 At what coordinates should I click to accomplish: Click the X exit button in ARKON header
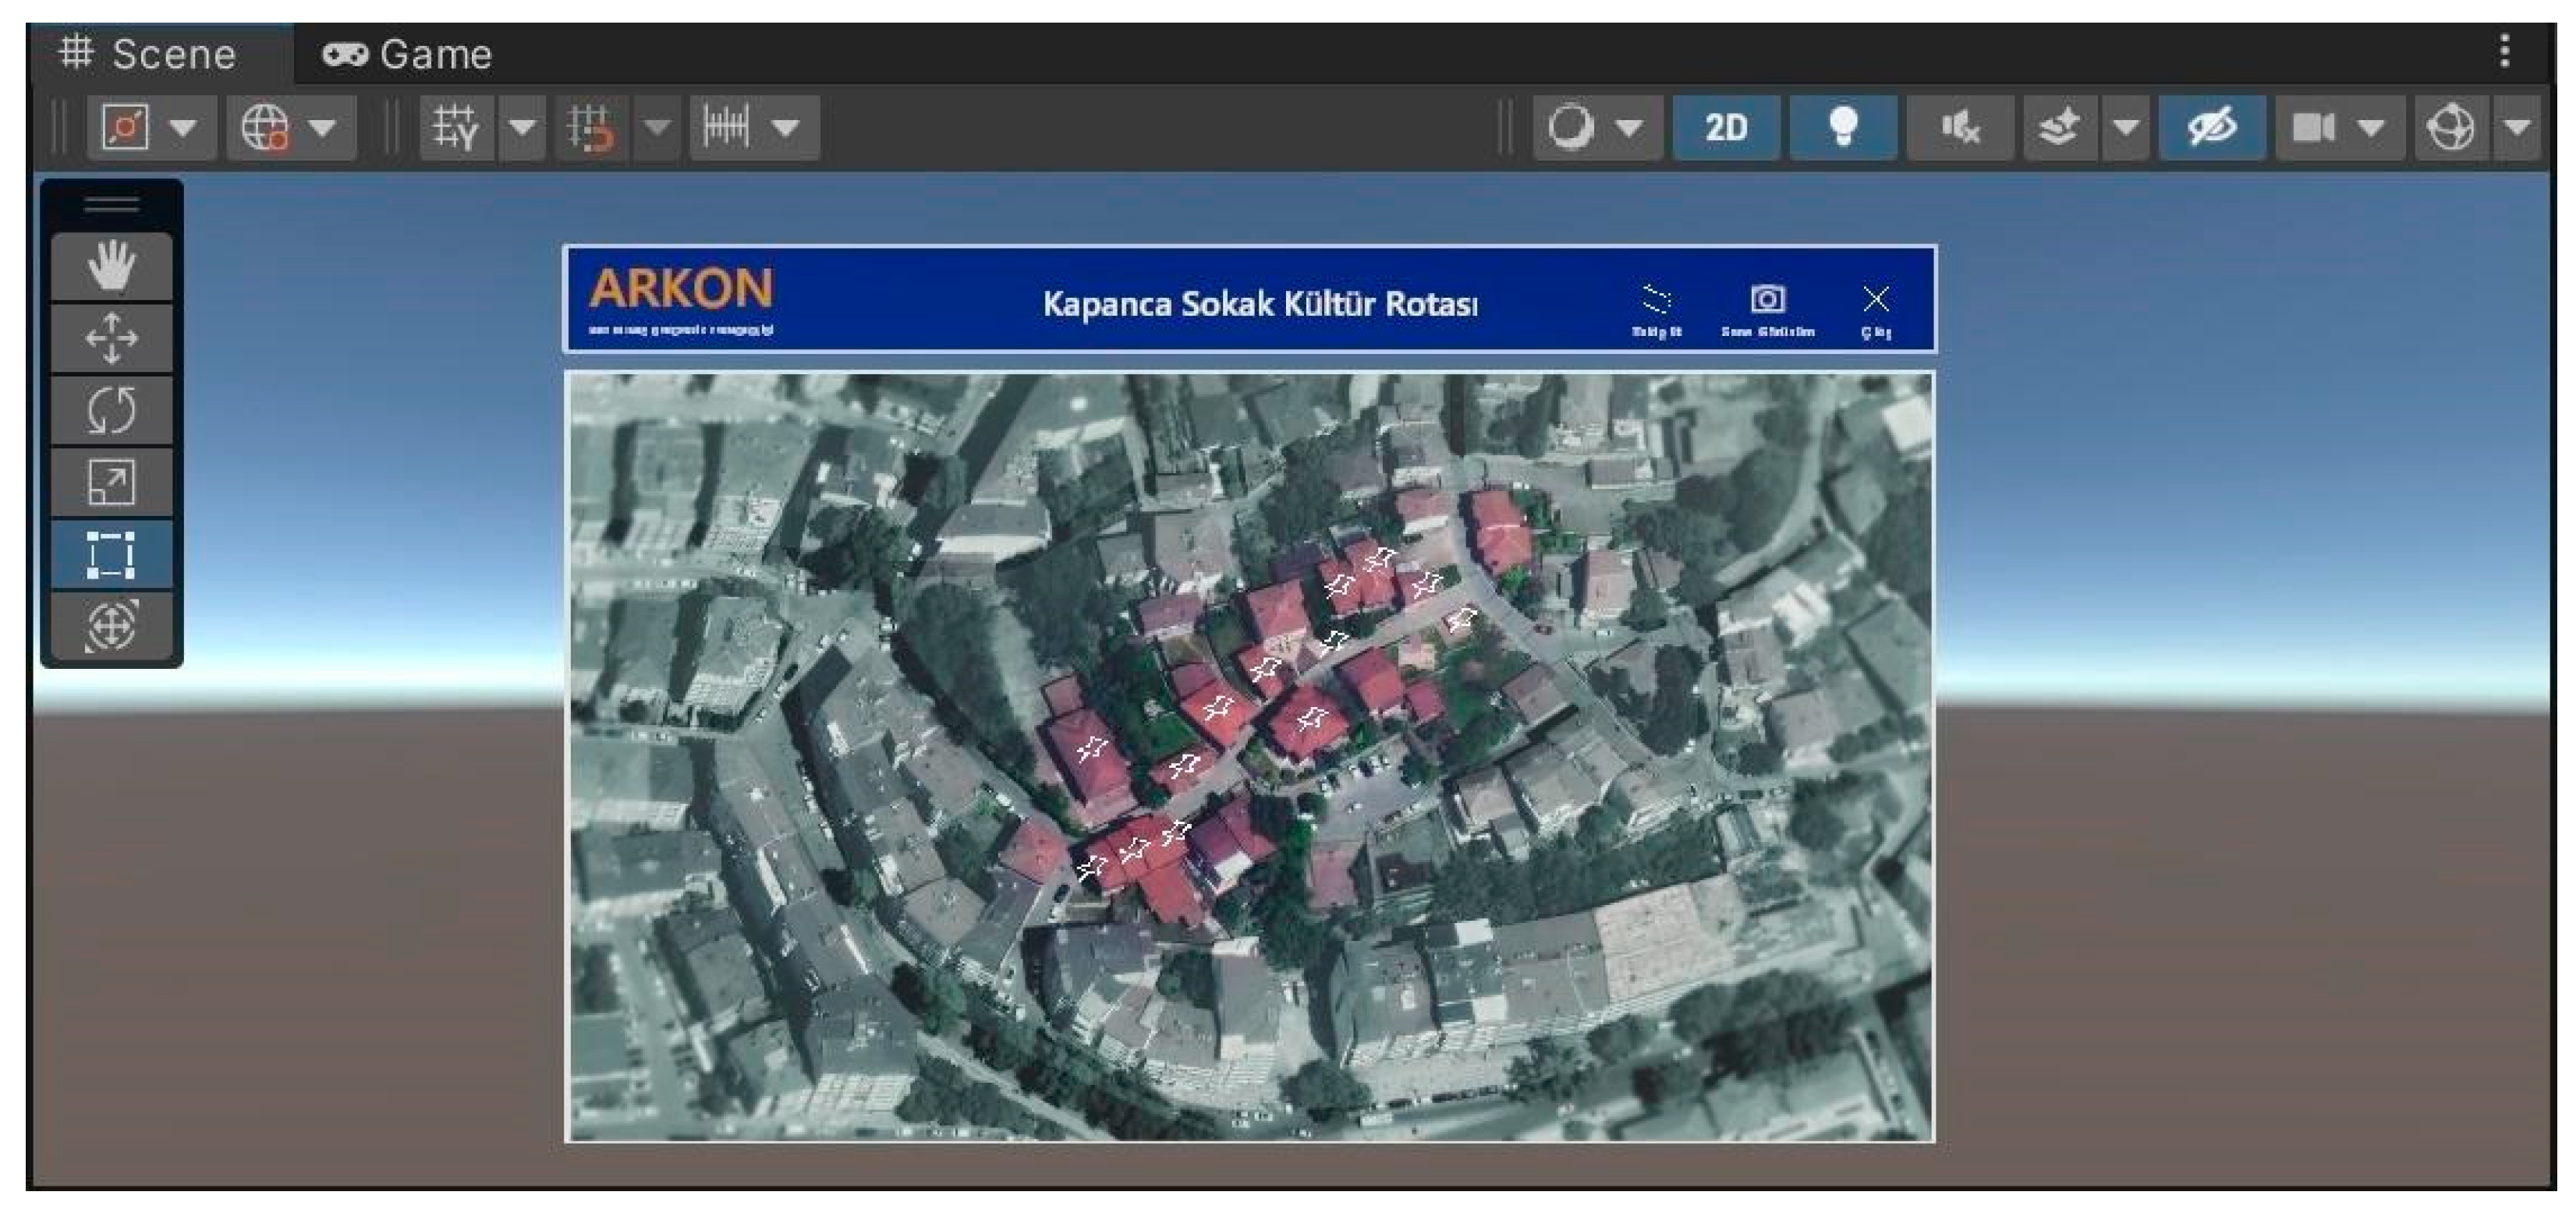coord(1875,300)
